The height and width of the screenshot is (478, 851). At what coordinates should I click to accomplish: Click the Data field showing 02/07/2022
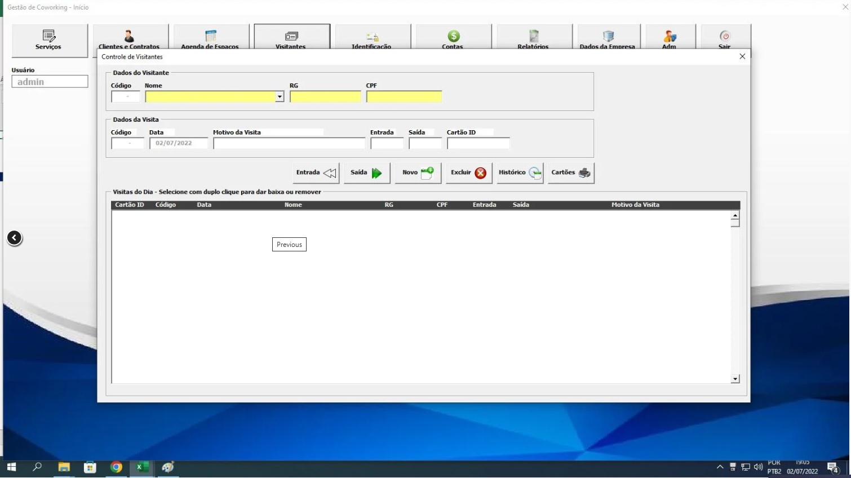179,144
